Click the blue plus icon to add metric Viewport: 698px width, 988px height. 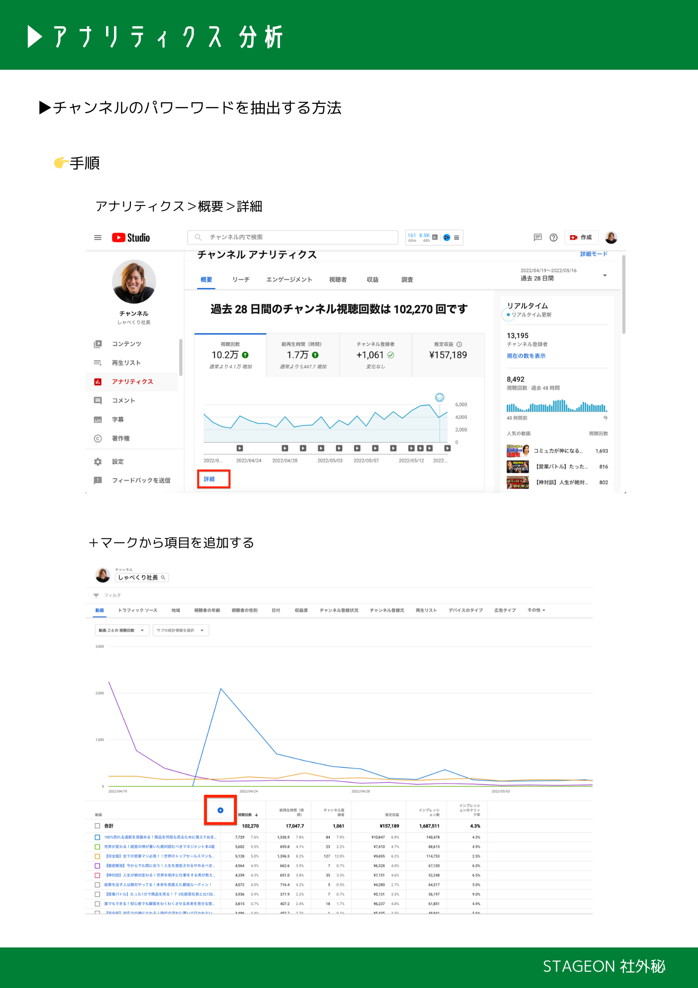pos(221,810)
